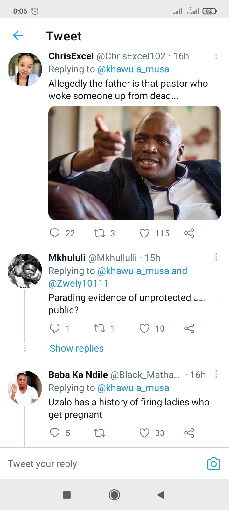Image resolution: width=229 pixels, height=510 pixels.
Task: Like Baba Ka Ndile's Uzalo tweet
Action: [144, 433]
